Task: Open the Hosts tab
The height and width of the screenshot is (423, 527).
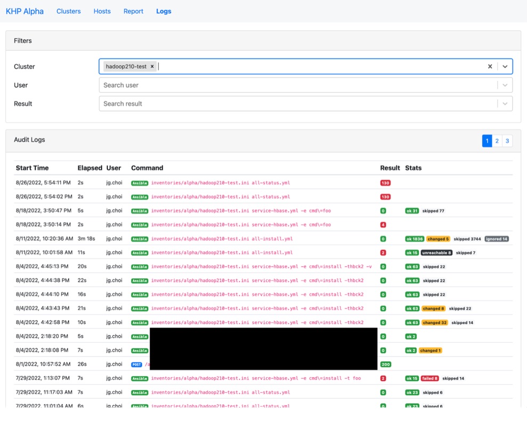Action: pyautogui.click(x=102, y=11)
